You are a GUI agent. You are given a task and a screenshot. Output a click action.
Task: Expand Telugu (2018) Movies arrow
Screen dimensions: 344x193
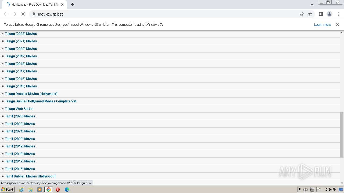(3, 64)
